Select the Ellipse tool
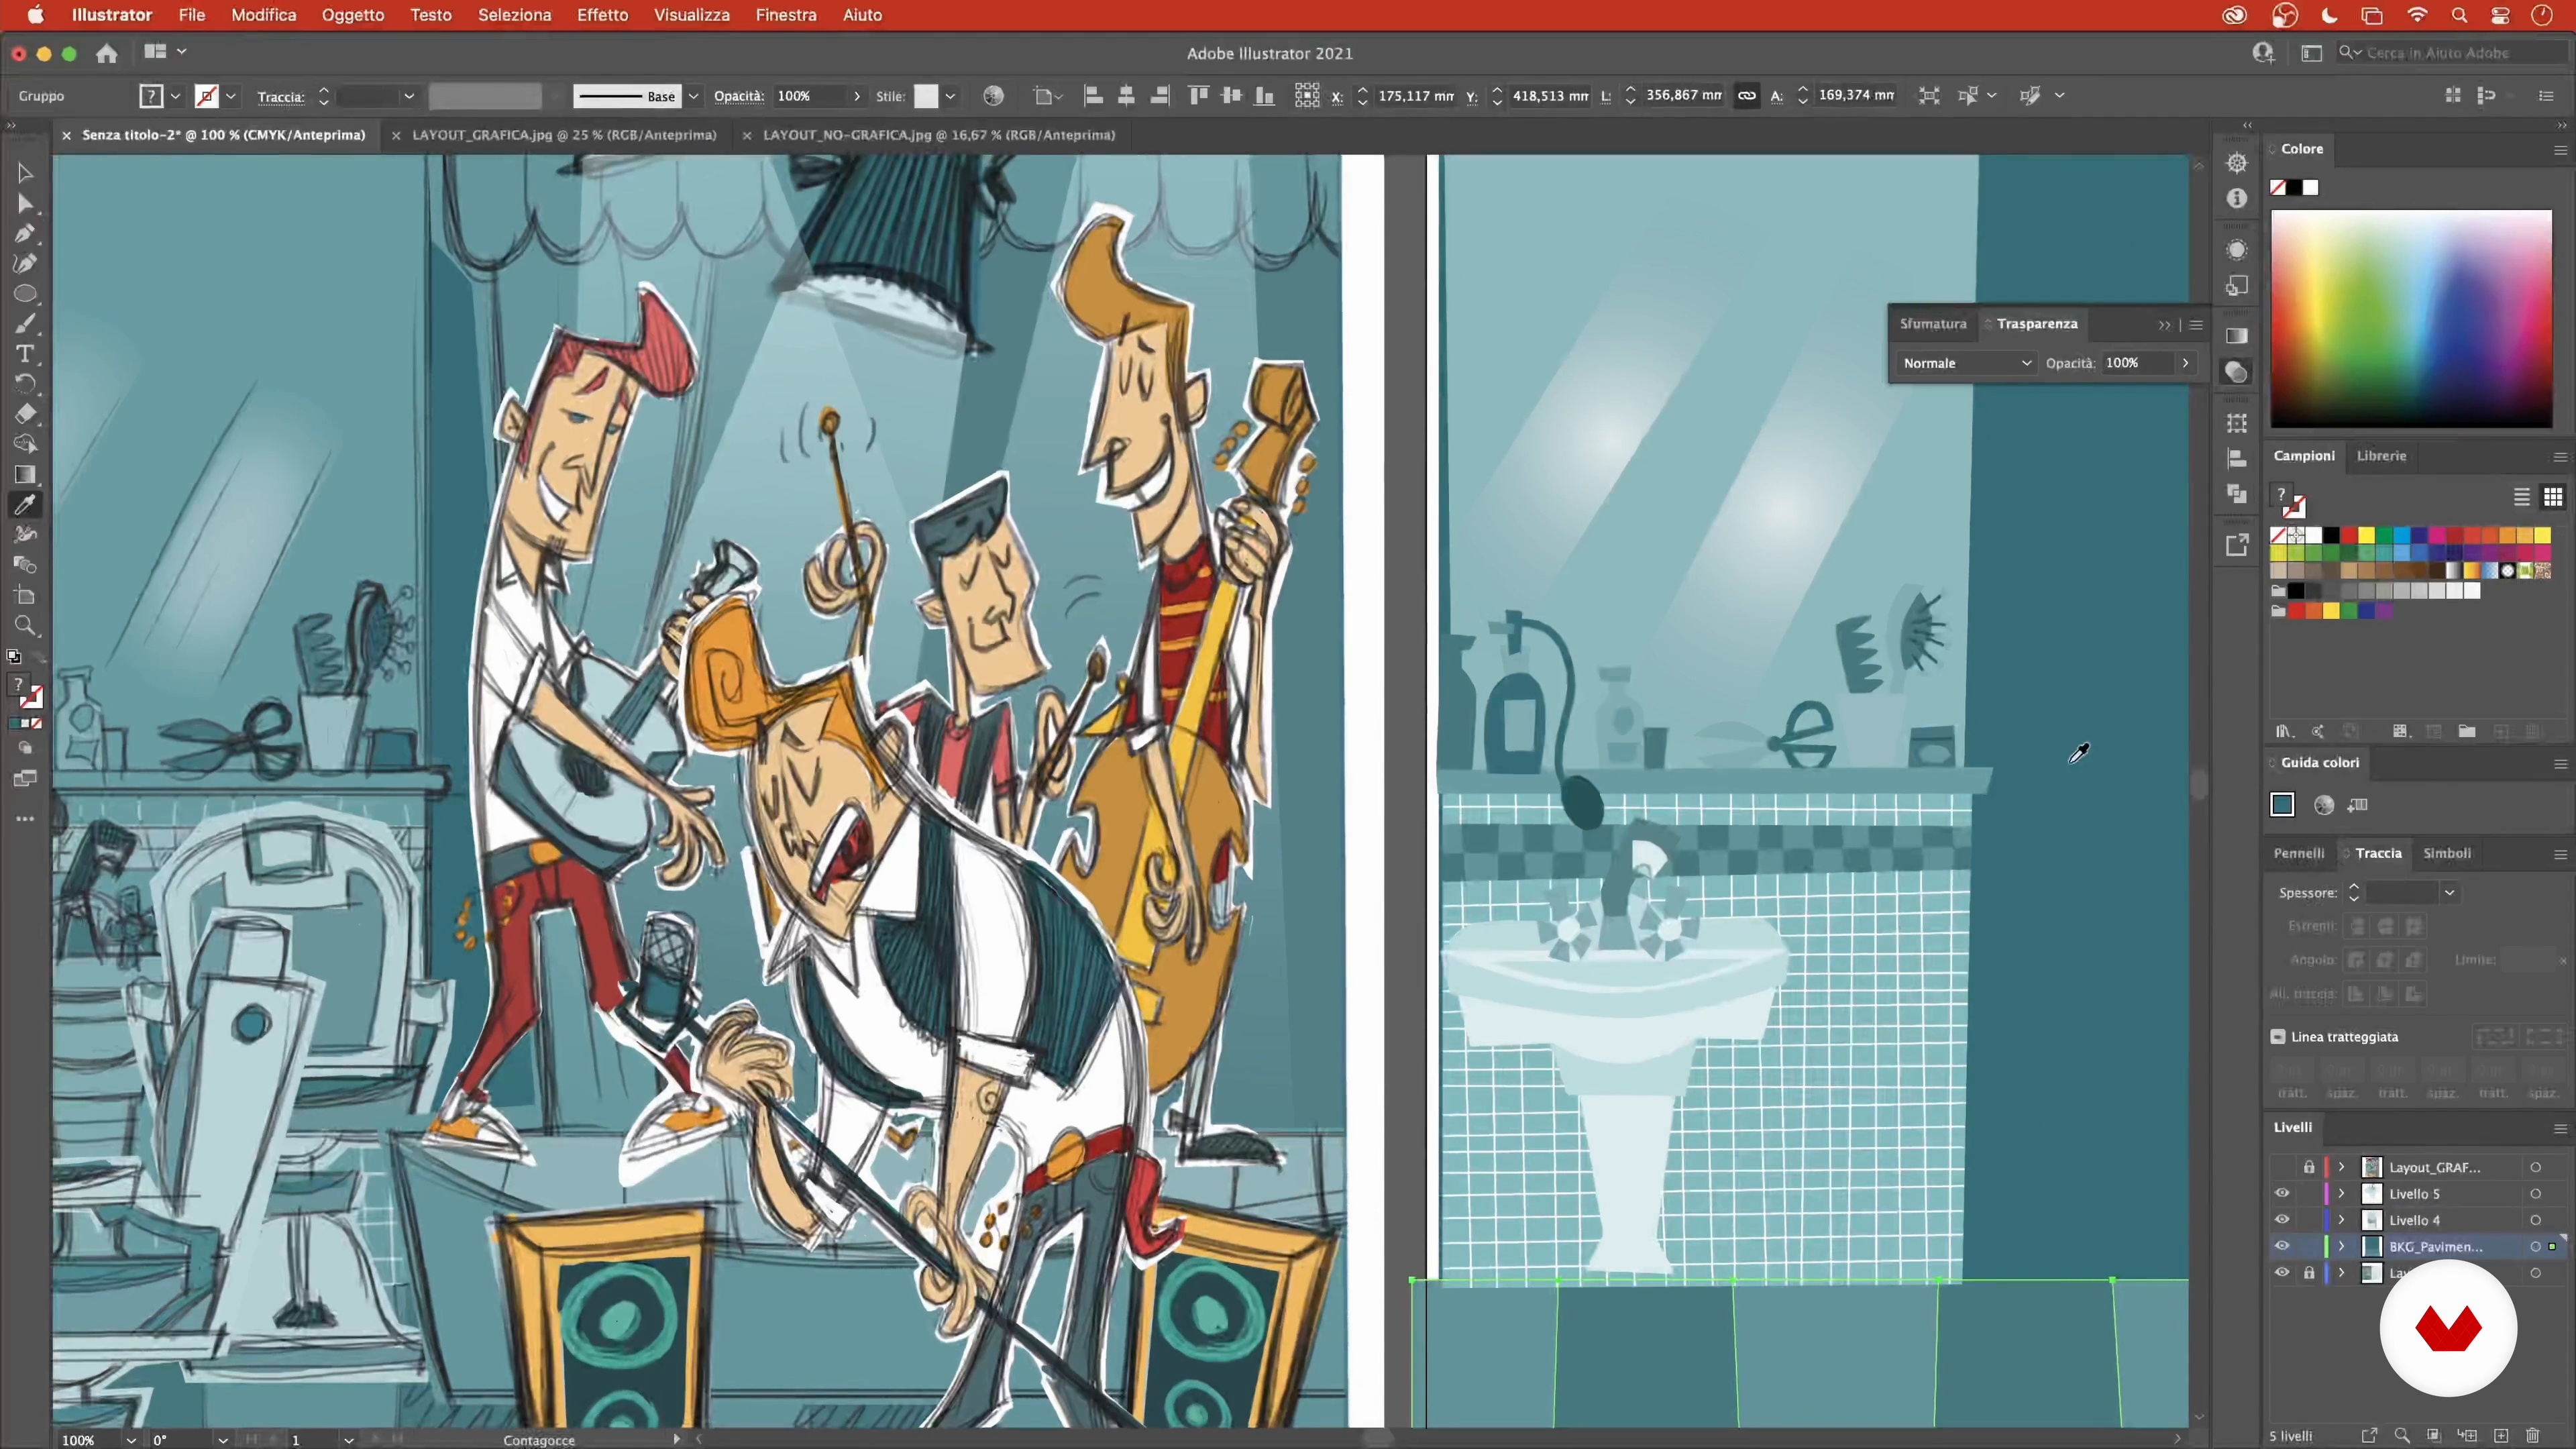This screenshot has height=1449, width=2576. (25, 294)
